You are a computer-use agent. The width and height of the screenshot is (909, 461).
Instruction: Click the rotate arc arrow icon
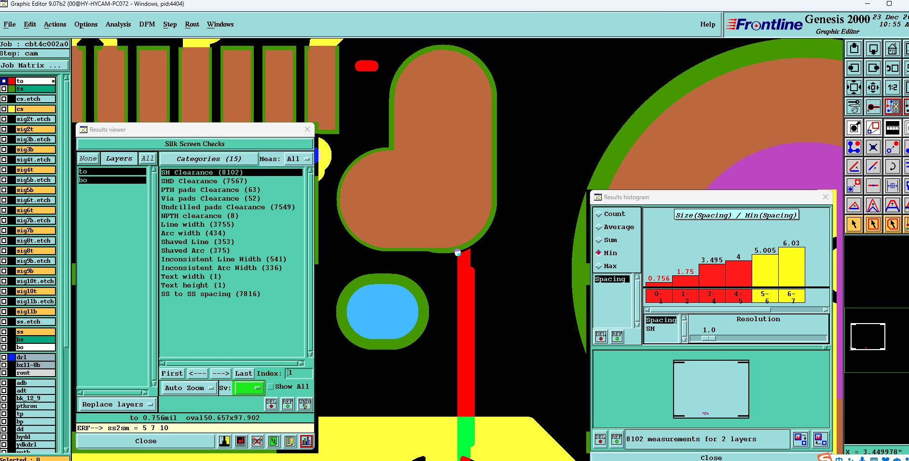[893, 166]
